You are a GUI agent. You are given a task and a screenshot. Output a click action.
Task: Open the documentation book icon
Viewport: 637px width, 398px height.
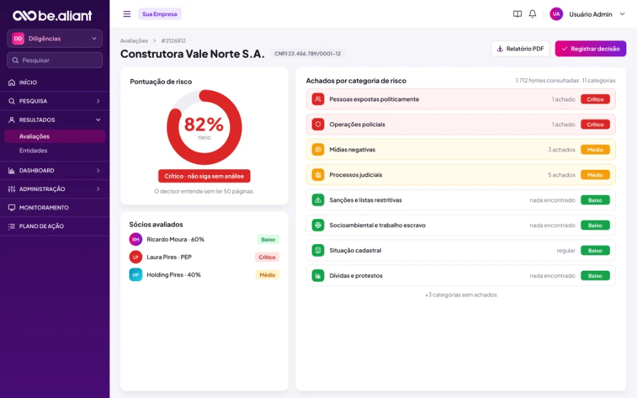[517, 14]
